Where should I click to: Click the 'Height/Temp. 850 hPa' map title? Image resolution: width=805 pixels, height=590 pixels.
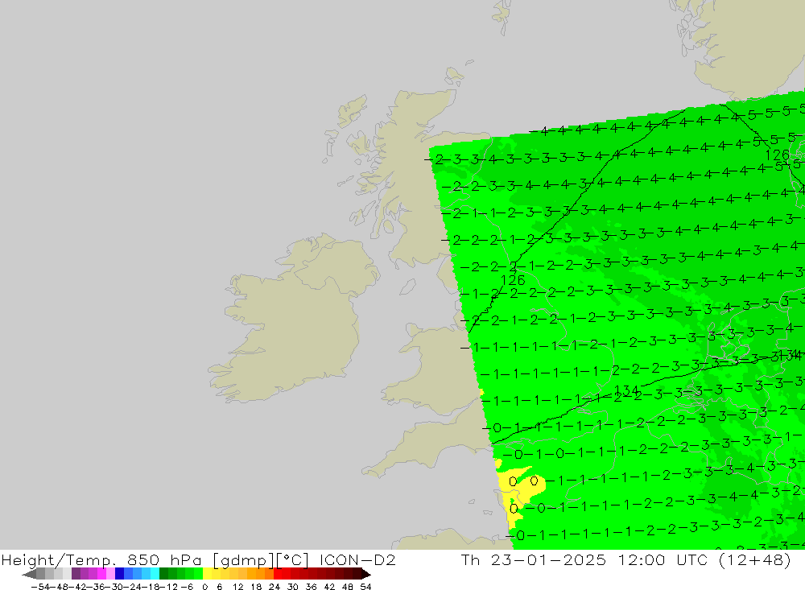101,559
